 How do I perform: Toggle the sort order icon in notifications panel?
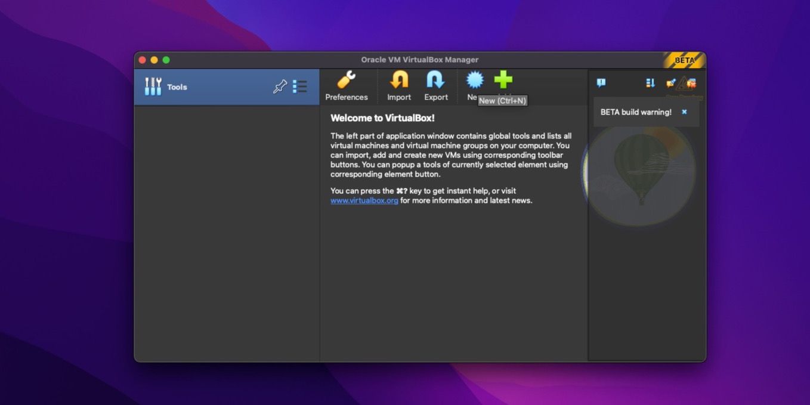[650, 83]
